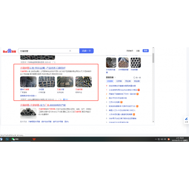Click the vertical scrollbar thumb
The height and width of the screenshot is (189, 189).
click(153, 58)
